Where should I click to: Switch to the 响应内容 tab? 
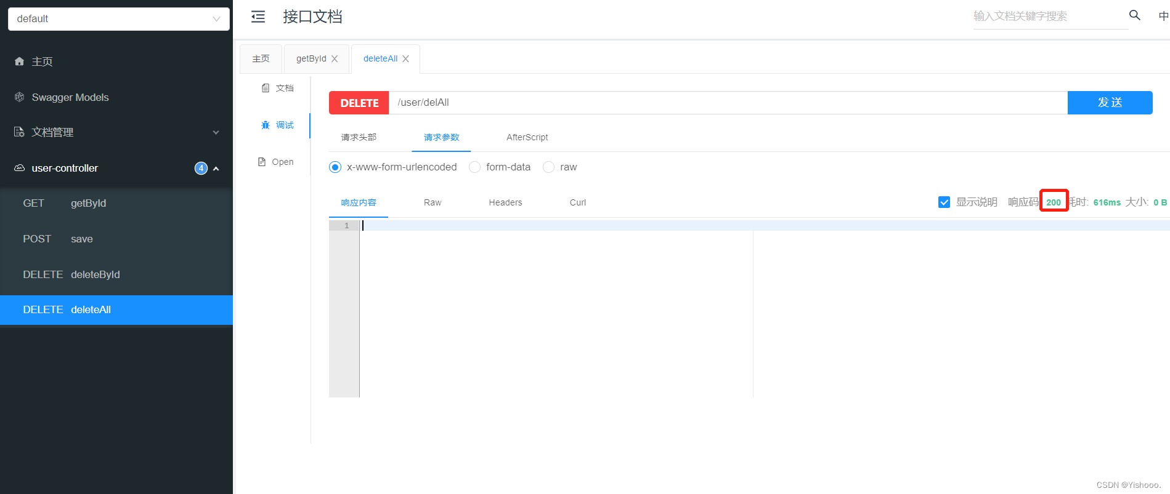(x=359, y=202)
